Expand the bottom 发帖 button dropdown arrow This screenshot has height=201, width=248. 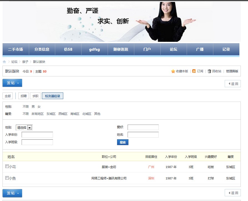(18, 194)
